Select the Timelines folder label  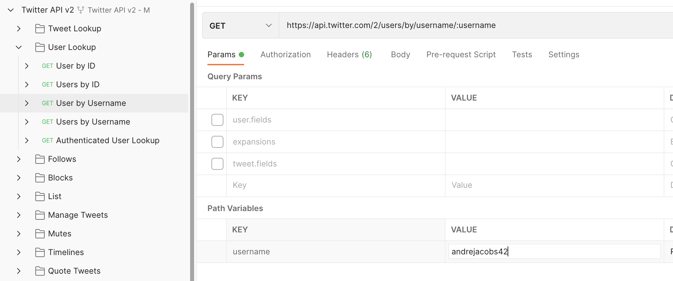pos(66,252)
